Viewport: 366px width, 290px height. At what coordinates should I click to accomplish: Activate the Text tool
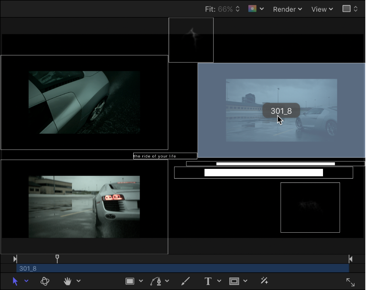point(208,281)
